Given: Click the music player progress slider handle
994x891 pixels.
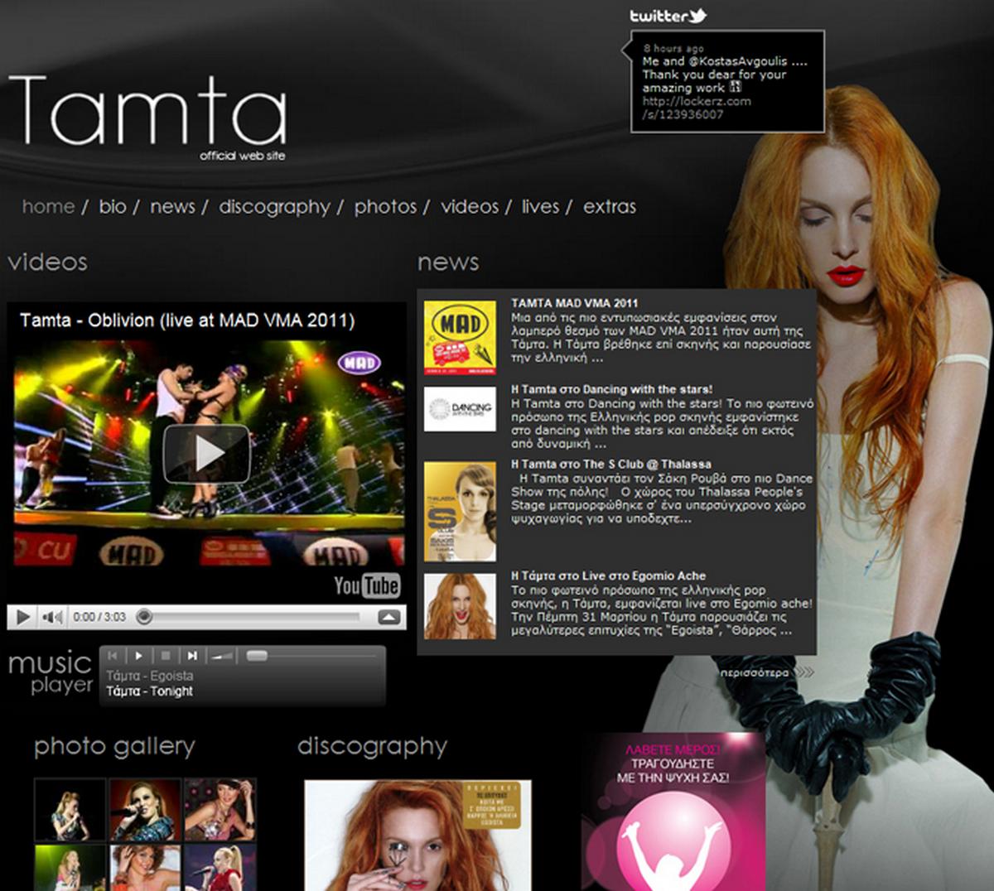Looking at the screenshot, I should pyautogui.click(x=257, y=656).
